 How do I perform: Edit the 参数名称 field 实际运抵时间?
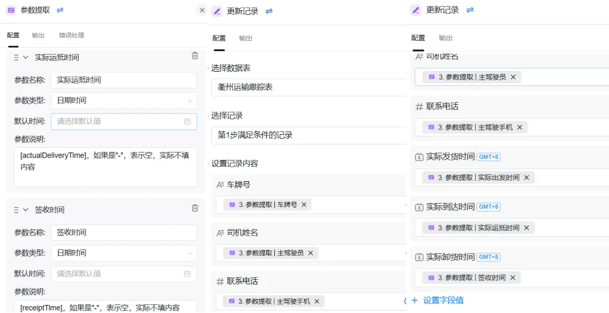[124, 80]
